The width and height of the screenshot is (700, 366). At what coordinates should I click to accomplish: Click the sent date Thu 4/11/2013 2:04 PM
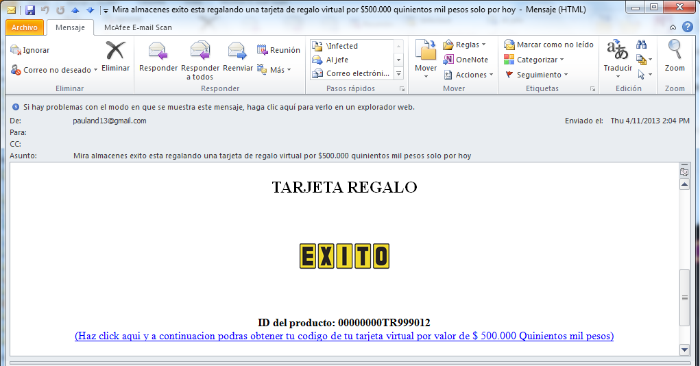coord(650,121)
